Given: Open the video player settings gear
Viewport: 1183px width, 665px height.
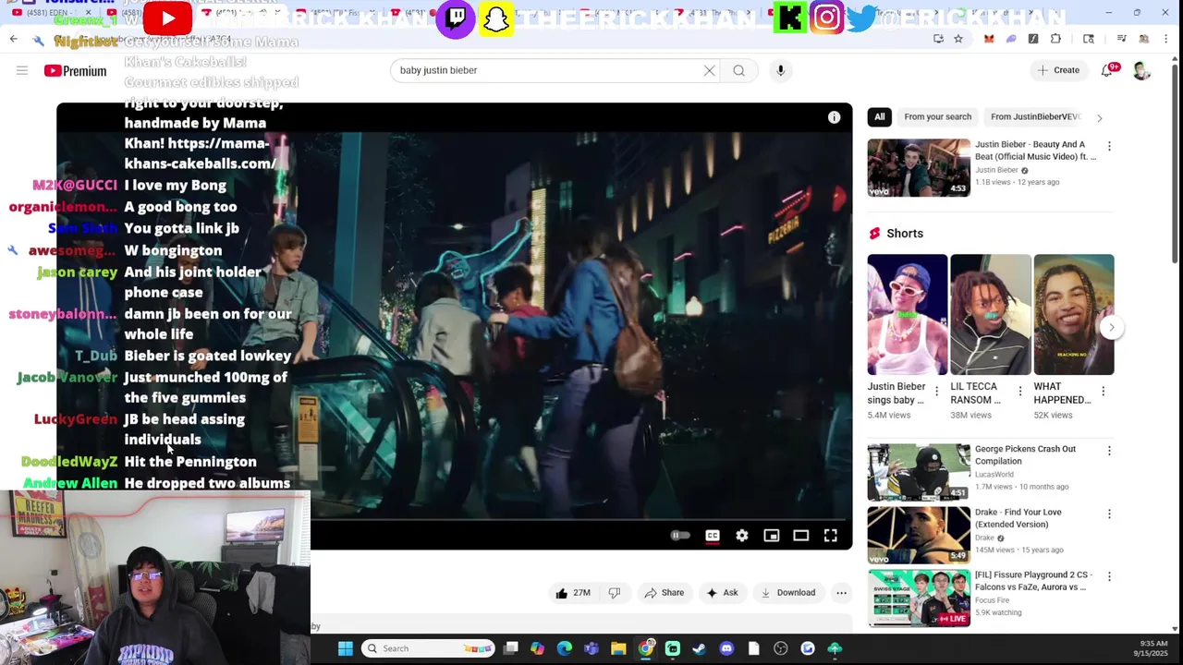Looking at the screenshot, I should click(742, 536).
